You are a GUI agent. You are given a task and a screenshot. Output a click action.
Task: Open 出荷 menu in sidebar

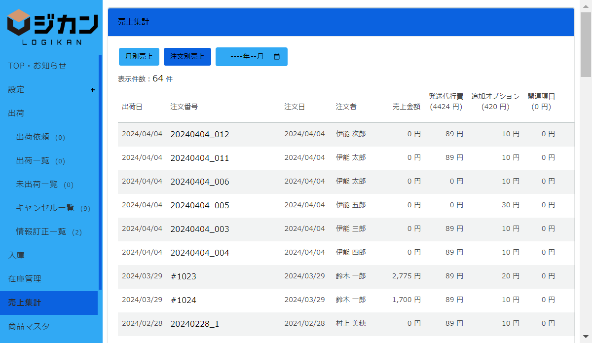[x=16, y=113]
